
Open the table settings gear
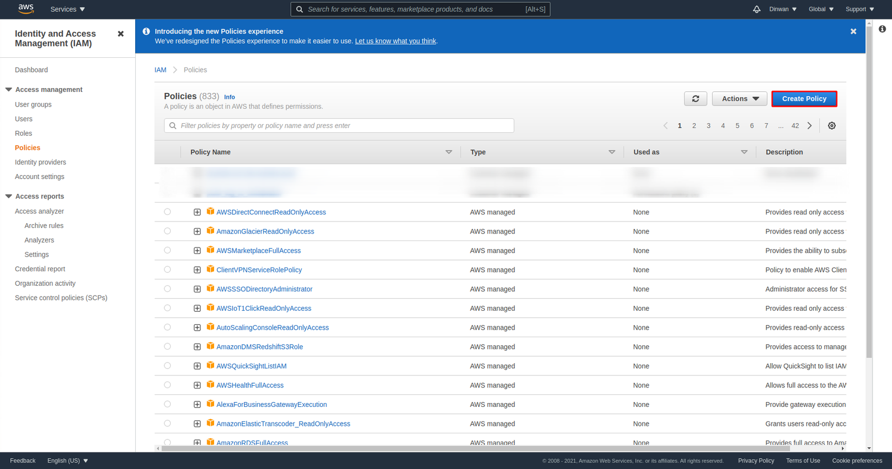click(831, 126)
